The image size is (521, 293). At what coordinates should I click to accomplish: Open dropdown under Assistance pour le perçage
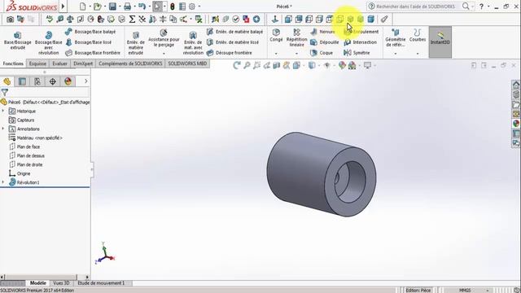(x=164, y=54)
